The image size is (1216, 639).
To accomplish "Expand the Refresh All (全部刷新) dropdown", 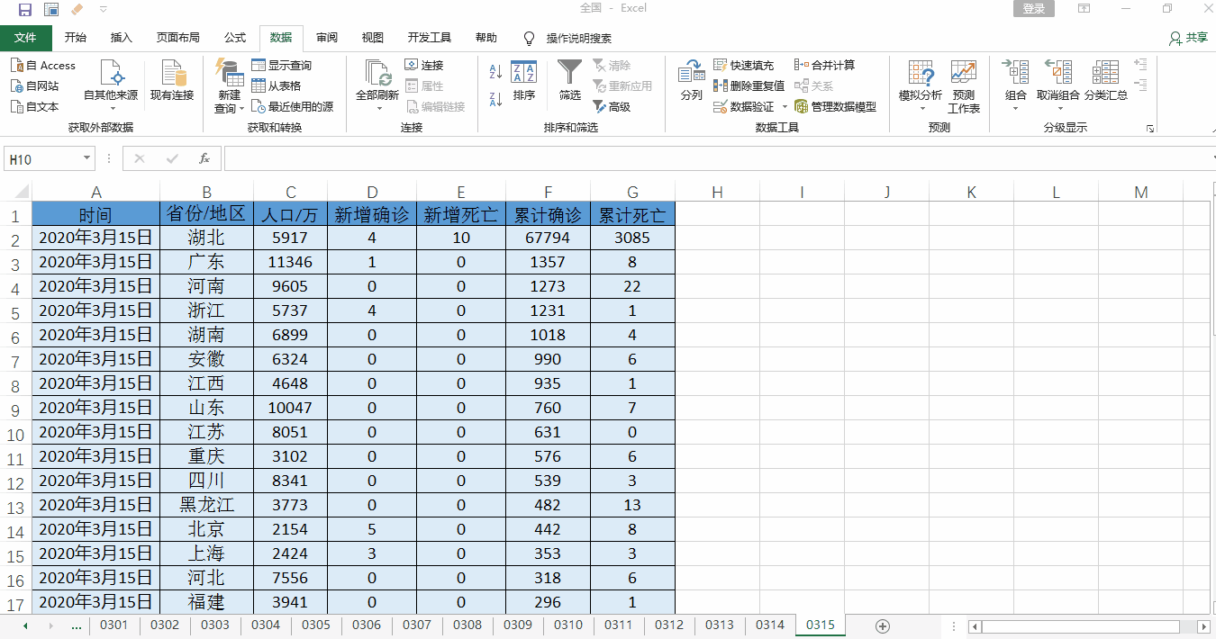I will [377, 109].
